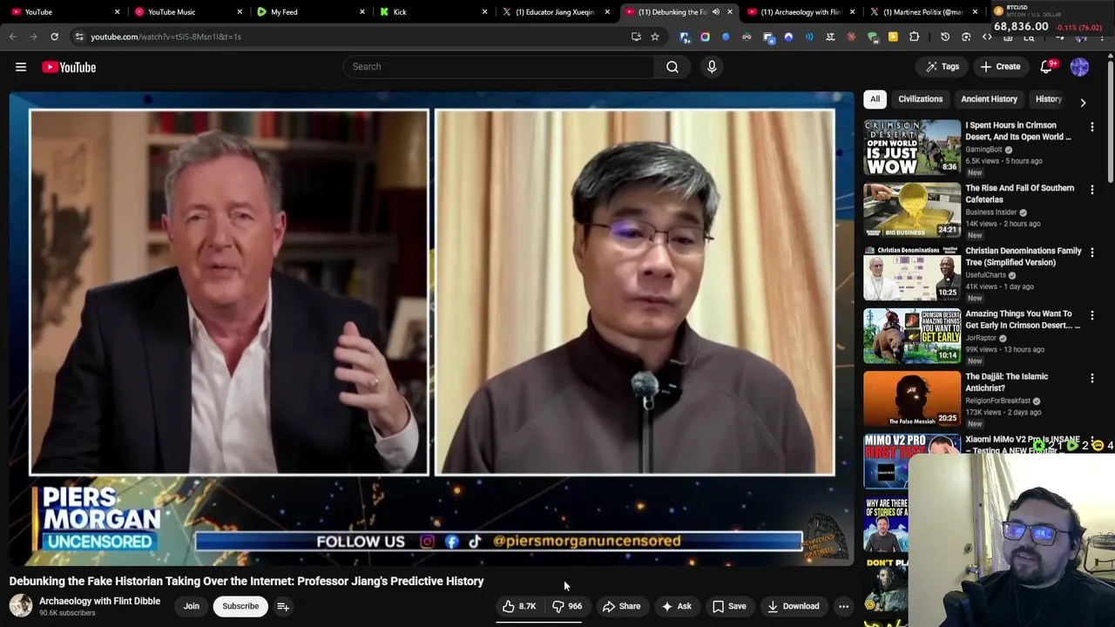
Task: Open the Tags extension button
Action: 943,67
